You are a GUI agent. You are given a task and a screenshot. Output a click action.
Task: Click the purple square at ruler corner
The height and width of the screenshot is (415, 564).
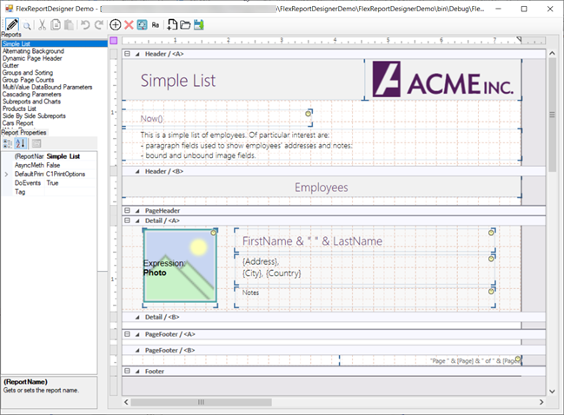pos(114,40)
